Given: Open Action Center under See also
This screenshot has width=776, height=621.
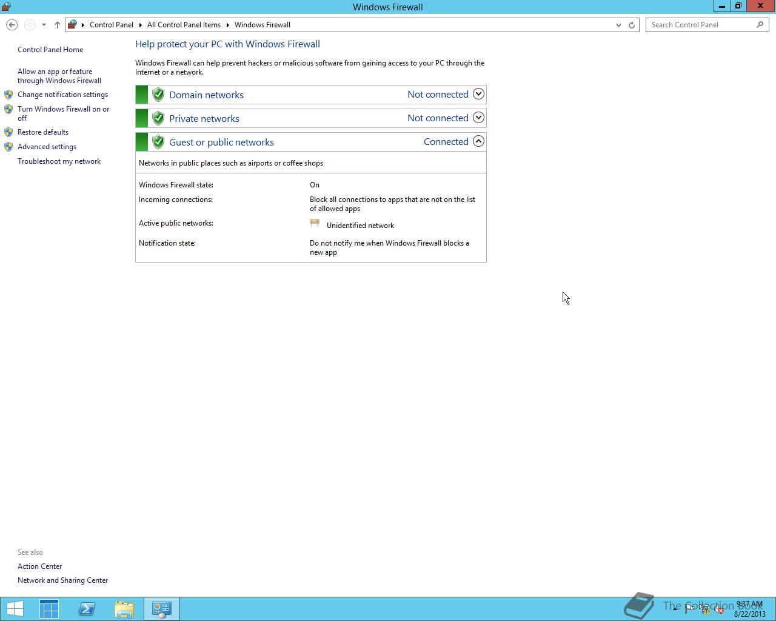Looking at the screenshot, I should (39, 566).
